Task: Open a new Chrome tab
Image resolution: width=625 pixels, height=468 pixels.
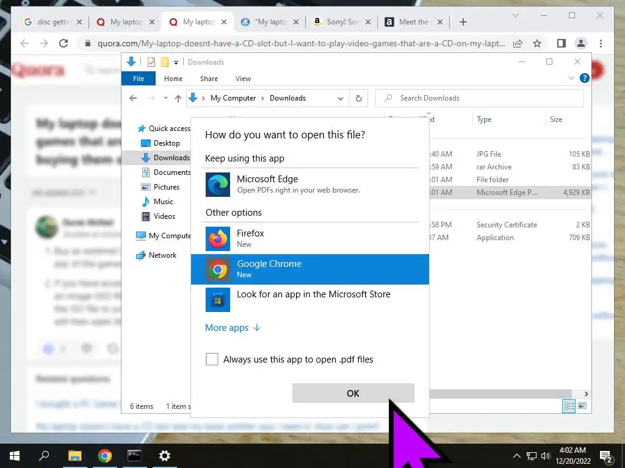Action: coord(463,22)
